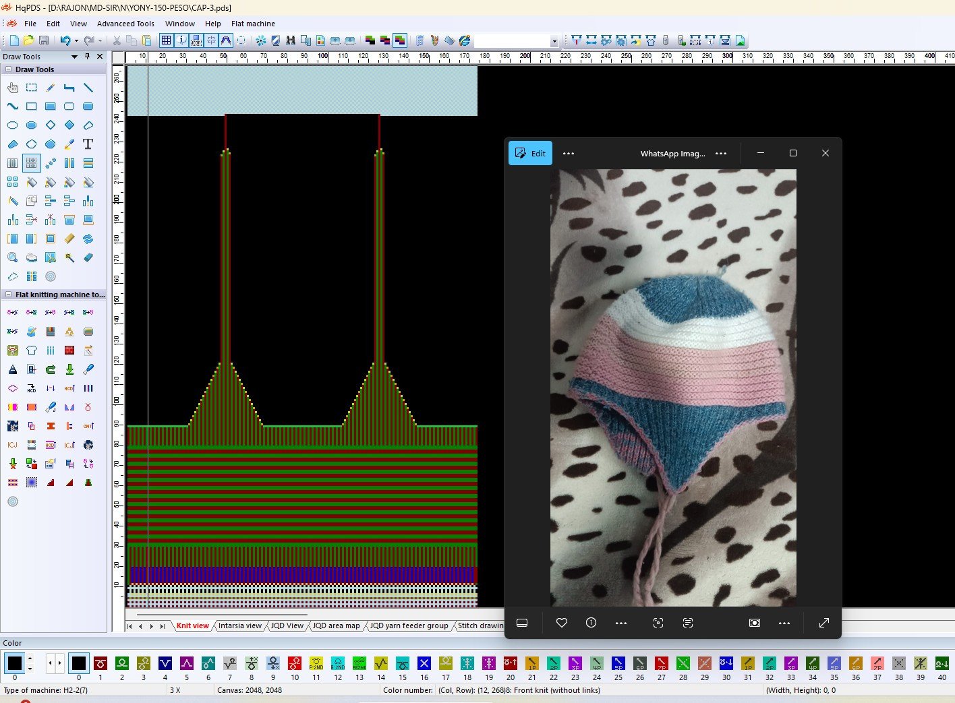Screen dimensions: 955x703
Task: Click Edit button in photo viewer
Action: coord(530,153)
